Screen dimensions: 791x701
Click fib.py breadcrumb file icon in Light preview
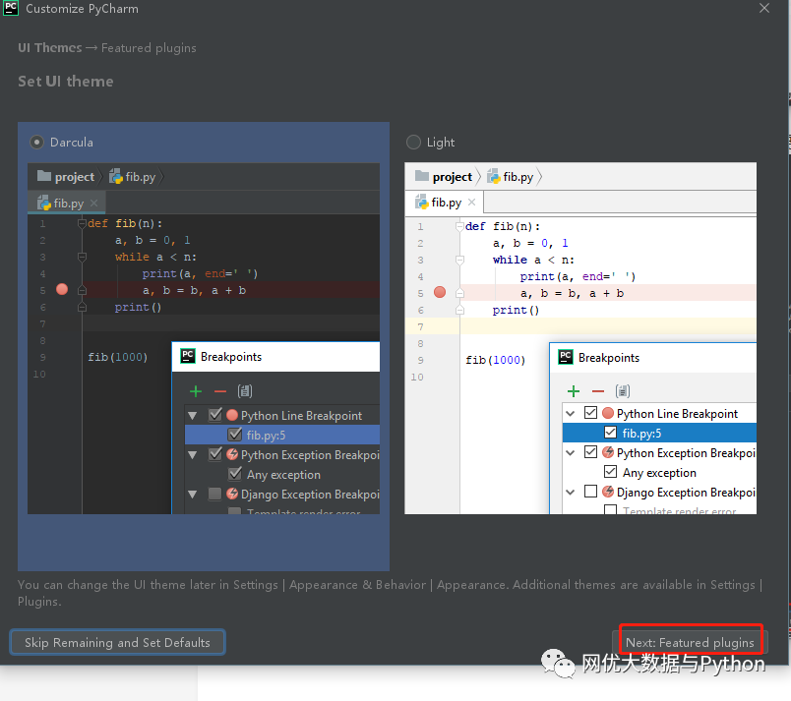pyautogui.click(x=493, y=176)
